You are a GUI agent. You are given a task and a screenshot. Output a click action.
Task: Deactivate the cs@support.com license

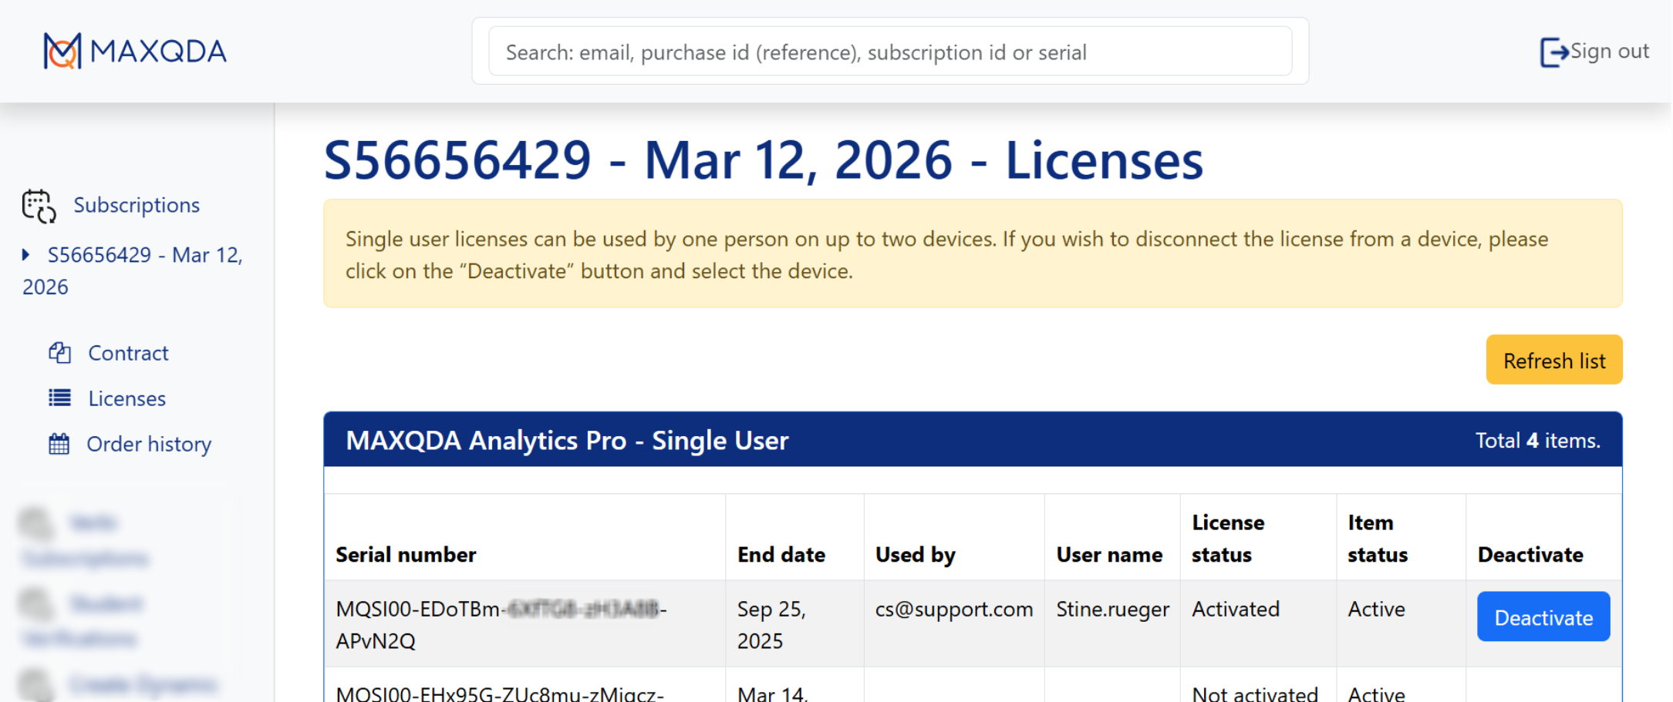(1543, 616)
